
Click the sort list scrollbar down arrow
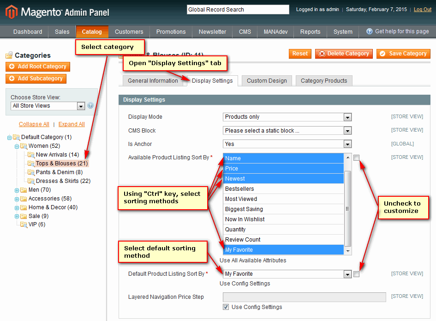(348, 251)
